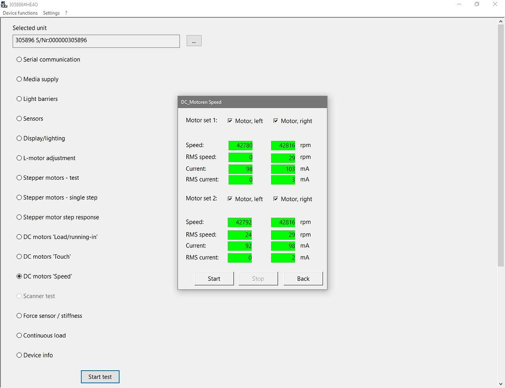Click the Selected unit text field

point(96,41)
